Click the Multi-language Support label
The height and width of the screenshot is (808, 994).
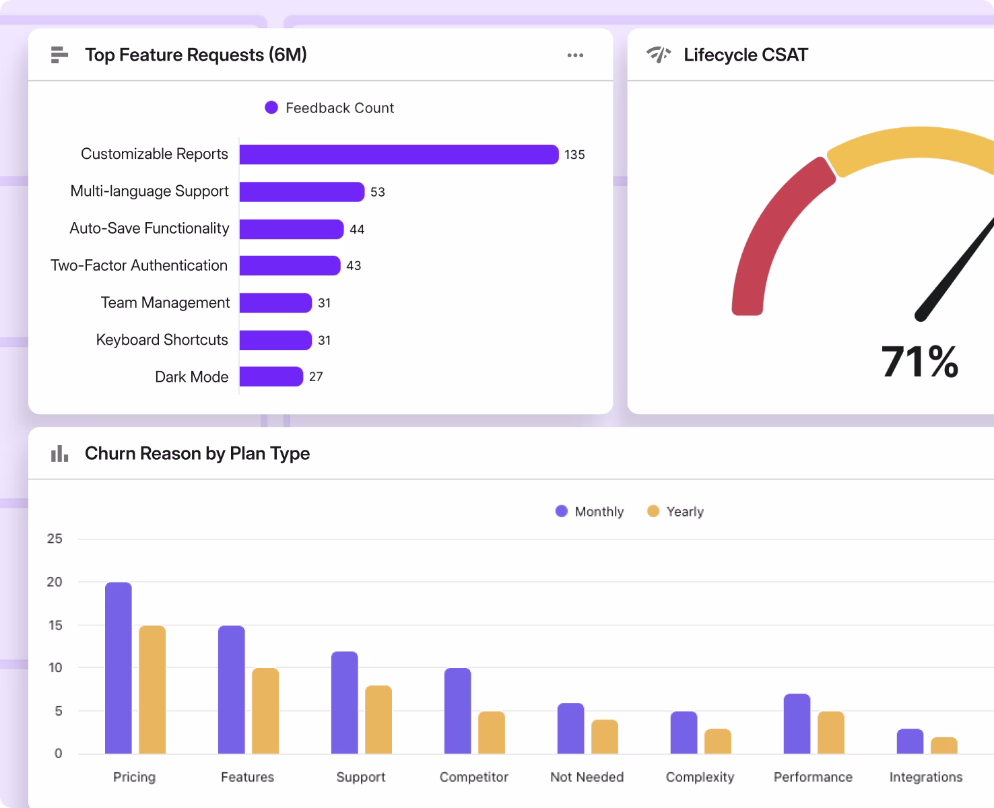coord(150,191)
